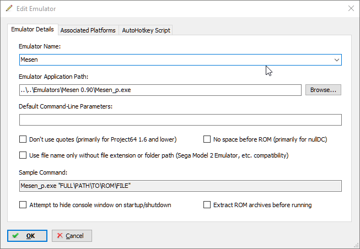Enable Don't use quotes option
Image resolution: width=360 pixels, height=249 pixels.
click(x=23, y=139)
